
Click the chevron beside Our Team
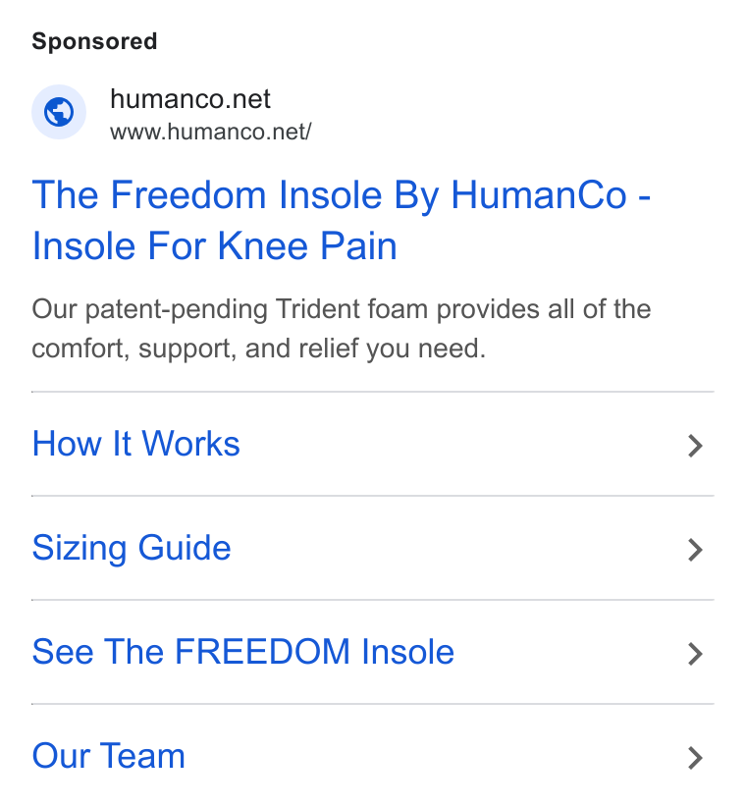(x=695, y=758)
